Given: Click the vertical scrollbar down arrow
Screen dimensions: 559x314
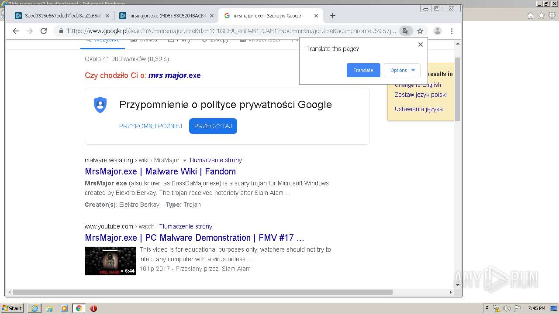Looking at the screenshot, I should click(x=458, y=285).
